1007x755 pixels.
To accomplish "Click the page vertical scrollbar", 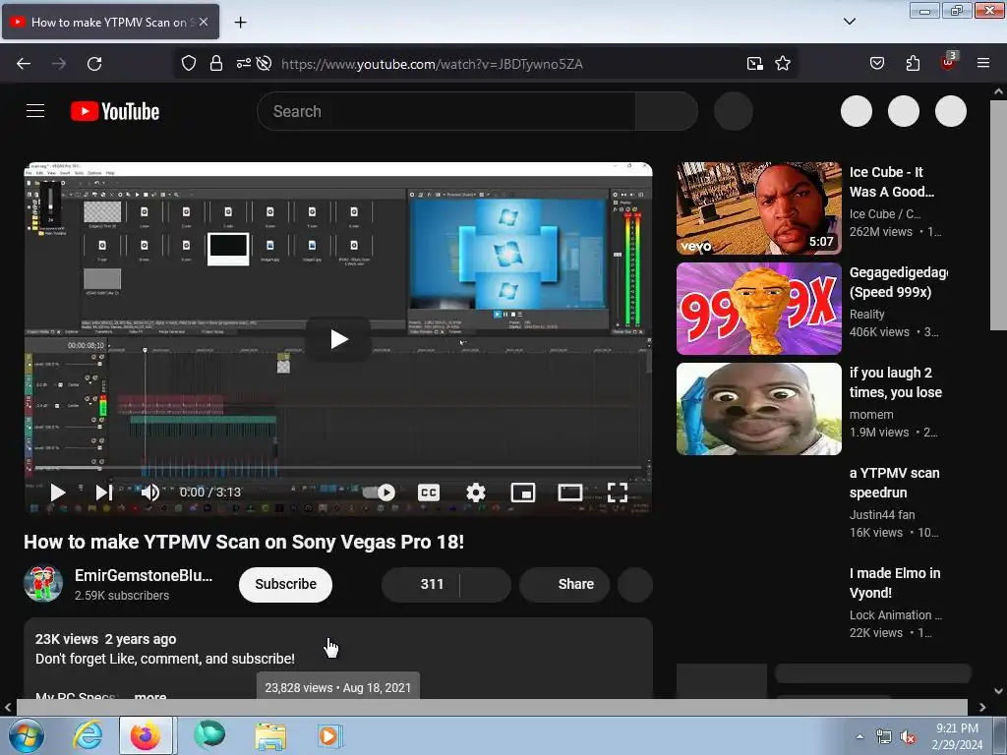I will click(x=998, y=215).
